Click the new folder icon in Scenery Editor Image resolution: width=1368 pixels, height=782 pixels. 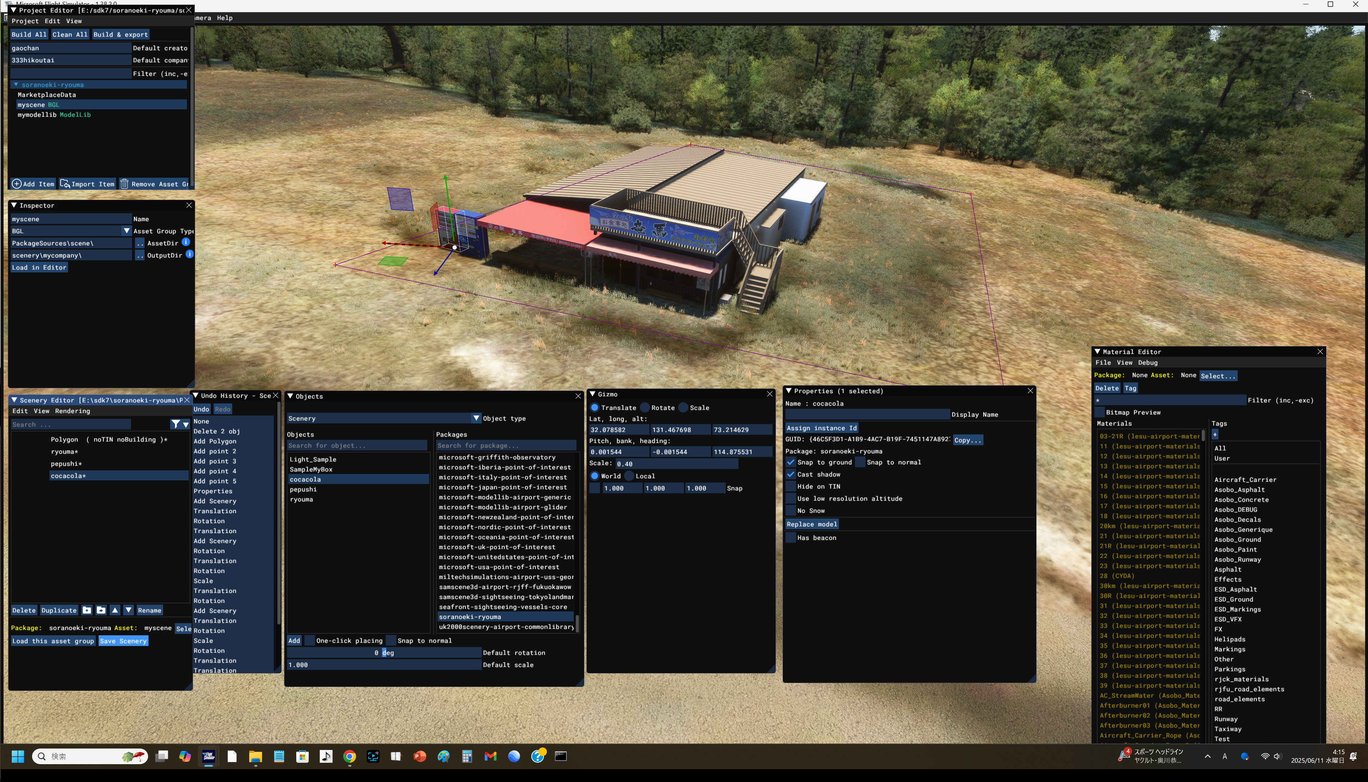(x=87, y=610)
